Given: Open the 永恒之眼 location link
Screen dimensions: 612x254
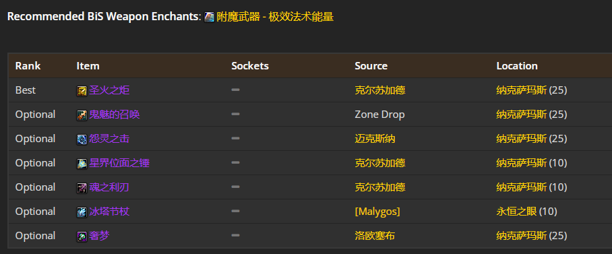Looking at the screenshot, I should coord(516,212).
